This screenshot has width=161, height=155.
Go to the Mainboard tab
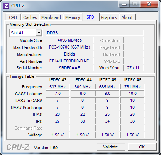[51, 17]
